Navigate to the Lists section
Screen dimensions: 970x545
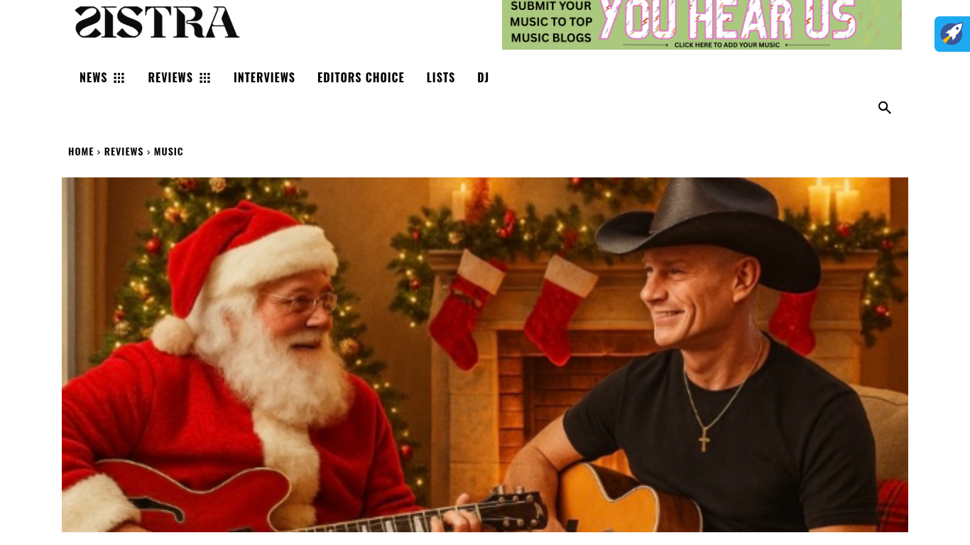[441, 77]
